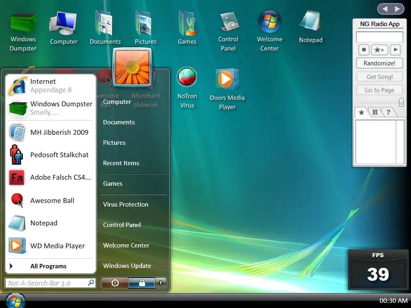Open Recent Items in start menu
The height and width of the screenshot is (308, 411).
(121, 163)
